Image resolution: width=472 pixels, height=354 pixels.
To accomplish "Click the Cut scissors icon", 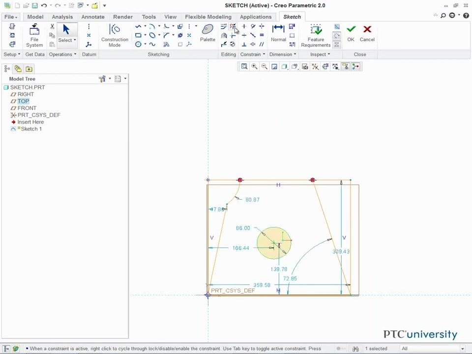I will (x=52, y=27).
